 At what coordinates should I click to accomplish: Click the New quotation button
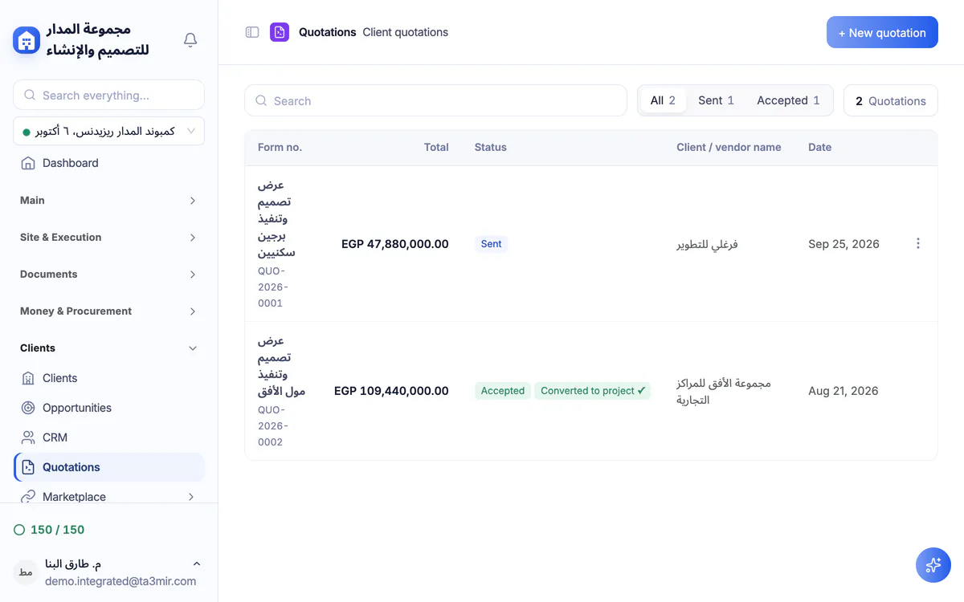(882, 32)
